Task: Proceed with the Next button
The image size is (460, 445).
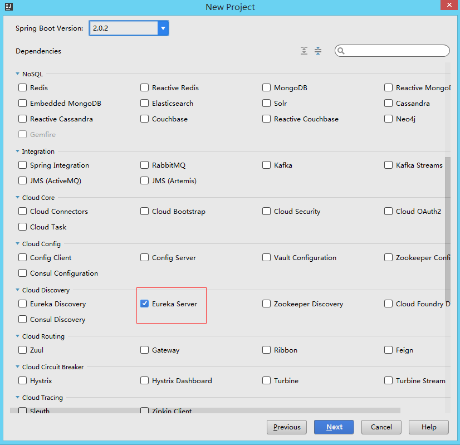Action: click(334, 427)
